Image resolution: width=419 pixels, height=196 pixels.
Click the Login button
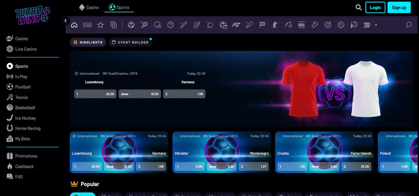(x=375, y=8)
